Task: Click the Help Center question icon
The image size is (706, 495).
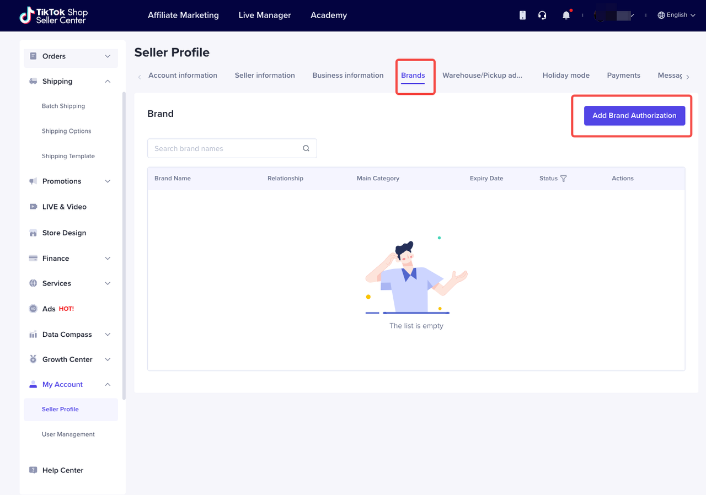Action: point(33,470)
